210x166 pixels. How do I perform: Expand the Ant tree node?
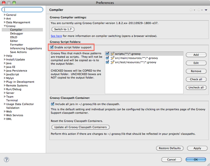[x=5, y=18]
